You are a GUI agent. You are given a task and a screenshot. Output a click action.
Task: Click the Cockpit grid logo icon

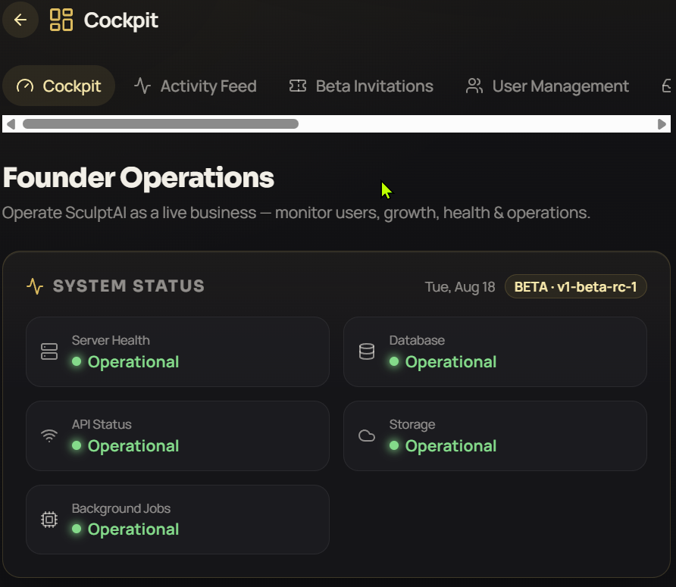[61, 20]
